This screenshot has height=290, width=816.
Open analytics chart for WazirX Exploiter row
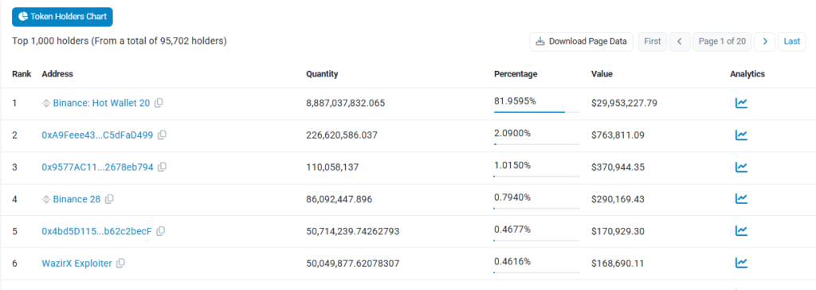[741, 263]
